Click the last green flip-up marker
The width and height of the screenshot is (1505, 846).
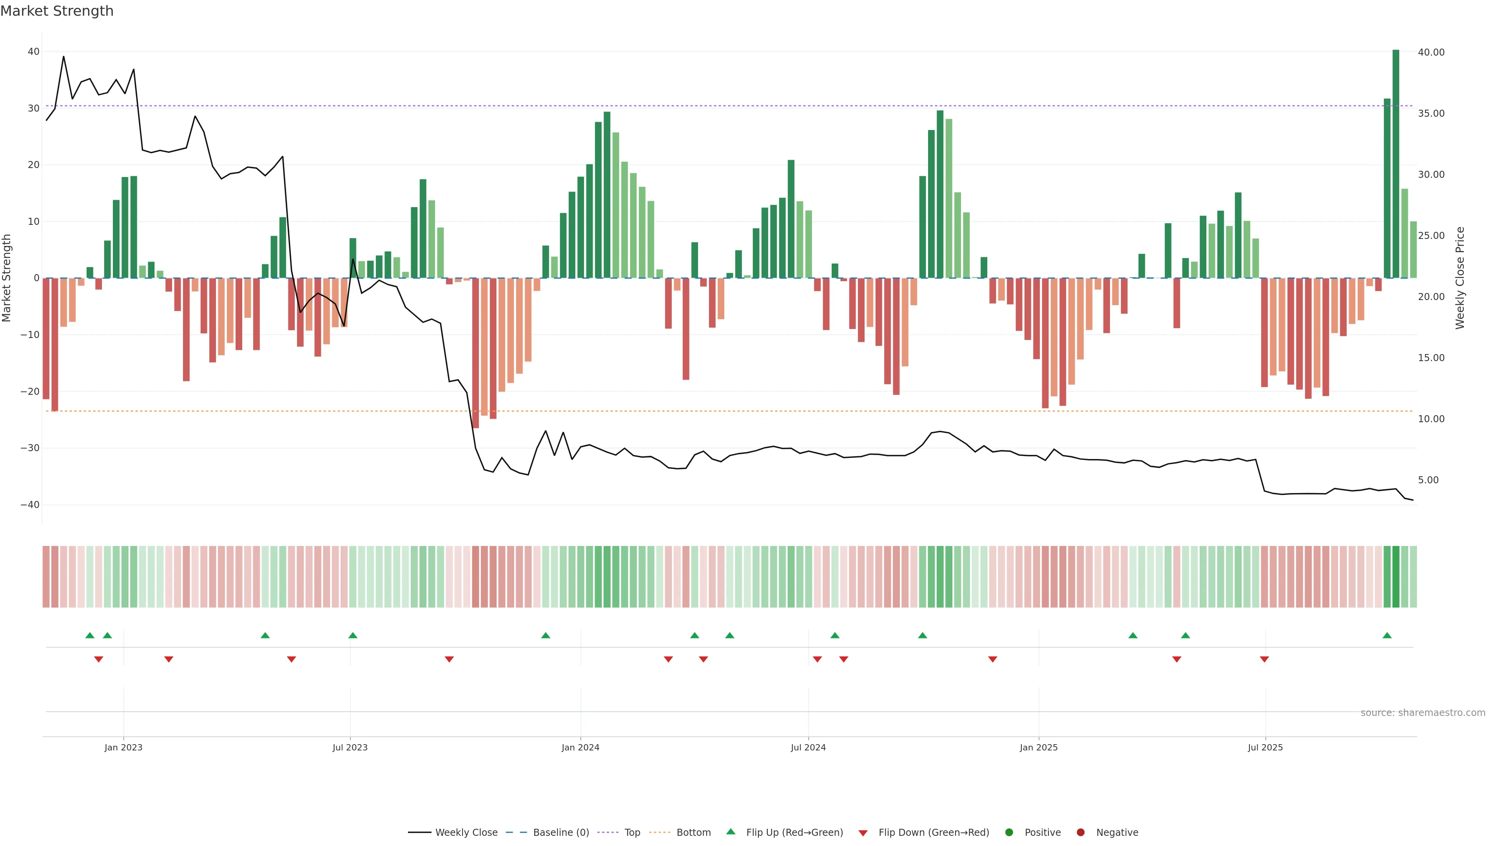coord(1387,635)
